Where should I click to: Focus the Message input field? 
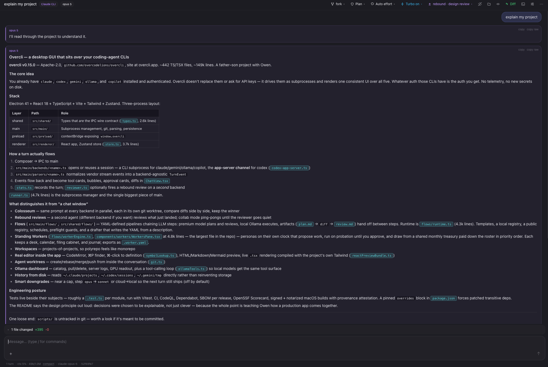(x=274, y=342)
